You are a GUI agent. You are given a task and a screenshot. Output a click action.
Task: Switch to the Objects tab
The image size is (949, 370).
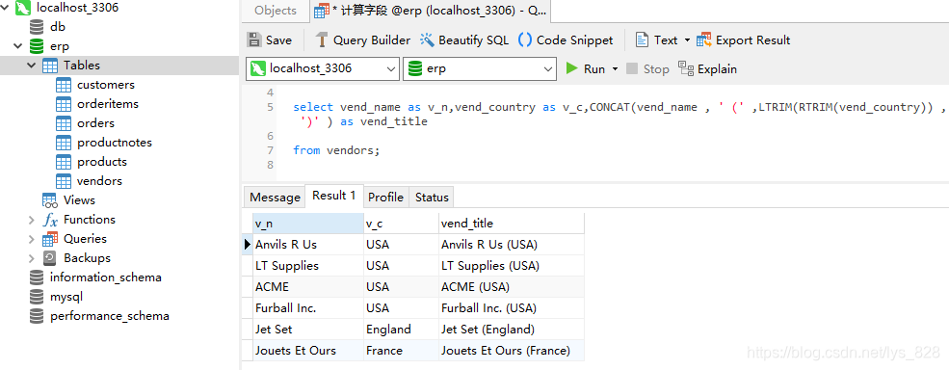(276, 11)
